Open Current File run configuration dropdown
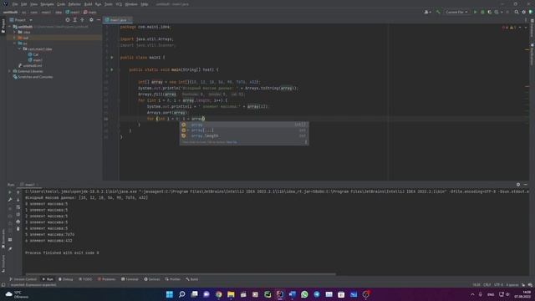 point(456,12)
